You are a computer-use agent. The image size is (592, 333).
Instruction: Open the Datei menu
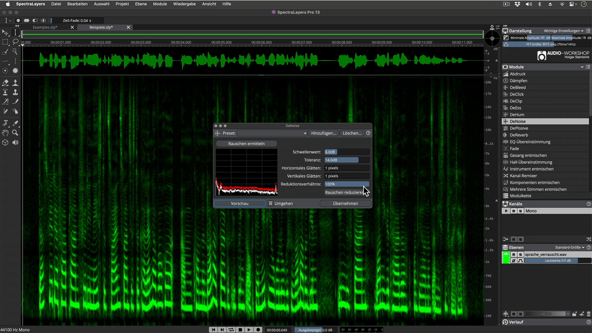click(x=56, y=4)
